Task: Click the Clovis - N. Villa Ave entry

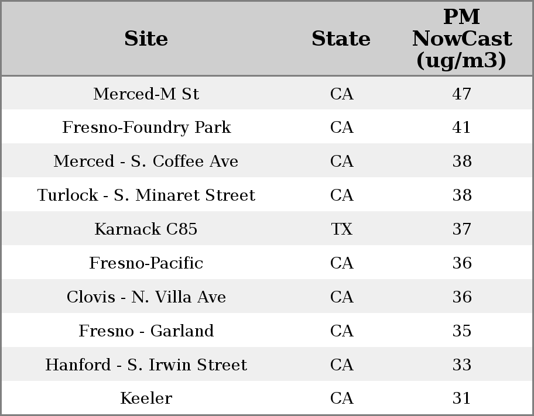Action: [146, 297]
